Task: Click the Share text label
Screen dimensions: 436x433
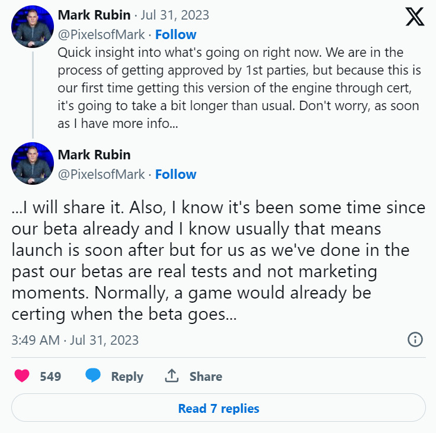Action: [x=205, y=376]
